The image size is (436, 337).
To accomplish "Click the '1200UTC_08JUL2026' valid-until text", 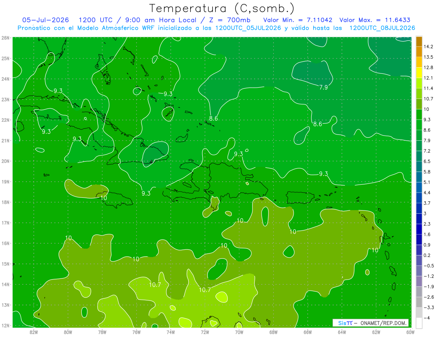I will pos(382,28).
